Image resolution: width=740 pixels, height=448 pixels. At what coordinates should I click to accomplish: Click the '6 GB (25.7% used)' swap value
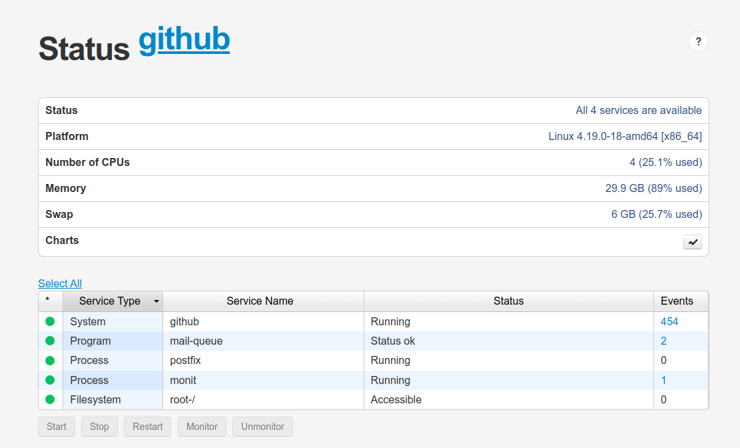(657, 214)
